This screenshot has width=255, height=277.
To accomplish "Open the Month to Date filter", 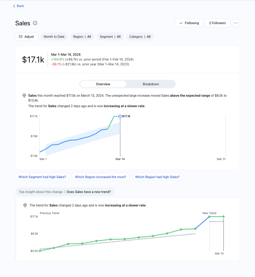I will 54,37.
